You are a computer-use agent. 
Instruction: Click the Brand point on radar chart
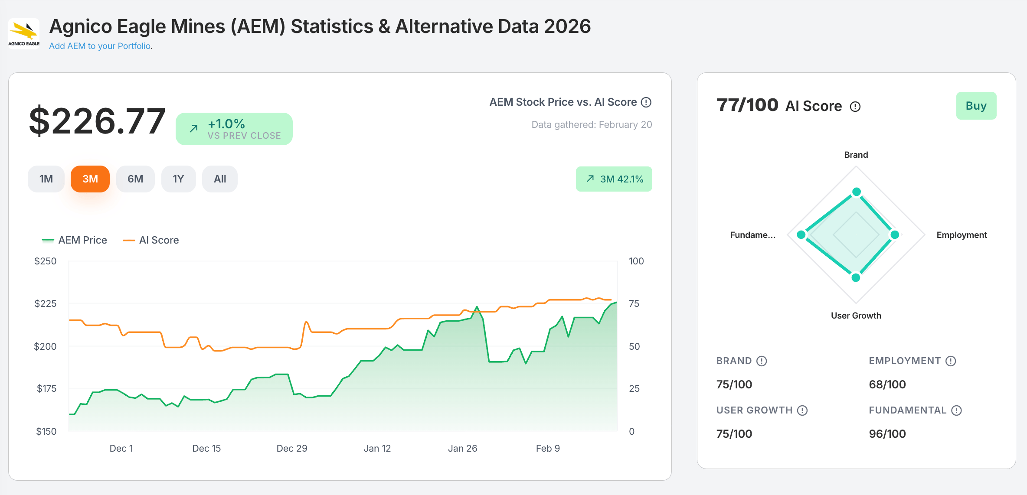[x=856, y=192]
